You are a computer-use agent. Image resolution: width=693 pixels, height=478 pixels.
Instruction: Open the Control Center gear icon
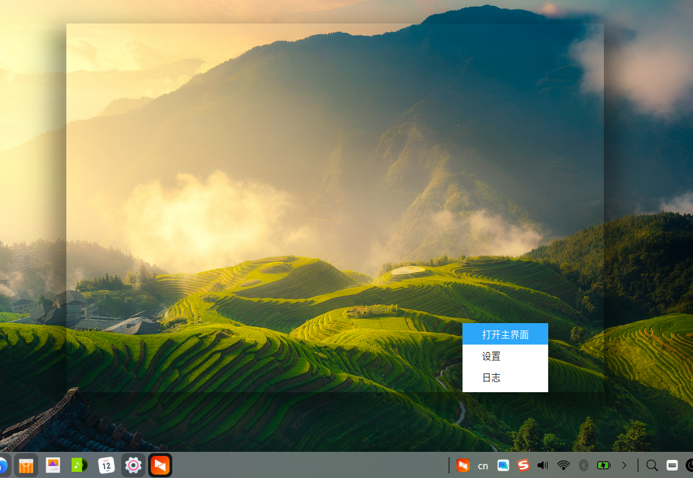pyautogui.click(x=133, y=465)
